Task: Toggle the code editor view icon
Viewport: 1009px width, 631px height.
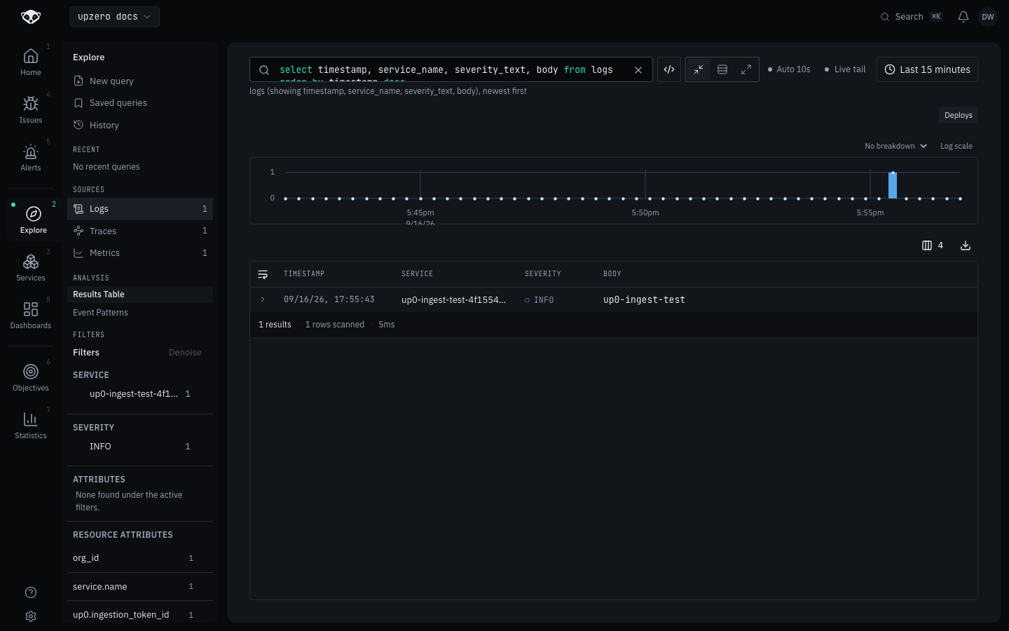Action: coord(669,69)
